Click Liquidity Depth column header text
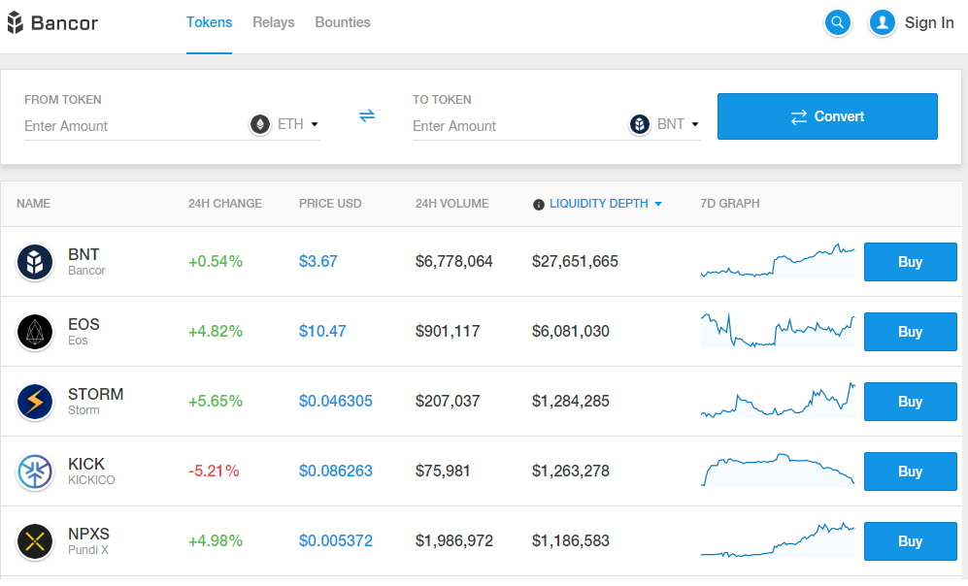This screenshot has width=968, height=586. pyautogui.click(x=599, y=204)
